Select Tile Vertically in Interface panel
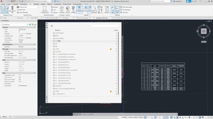This screenshot has height=119, width=213. [125, 10]
